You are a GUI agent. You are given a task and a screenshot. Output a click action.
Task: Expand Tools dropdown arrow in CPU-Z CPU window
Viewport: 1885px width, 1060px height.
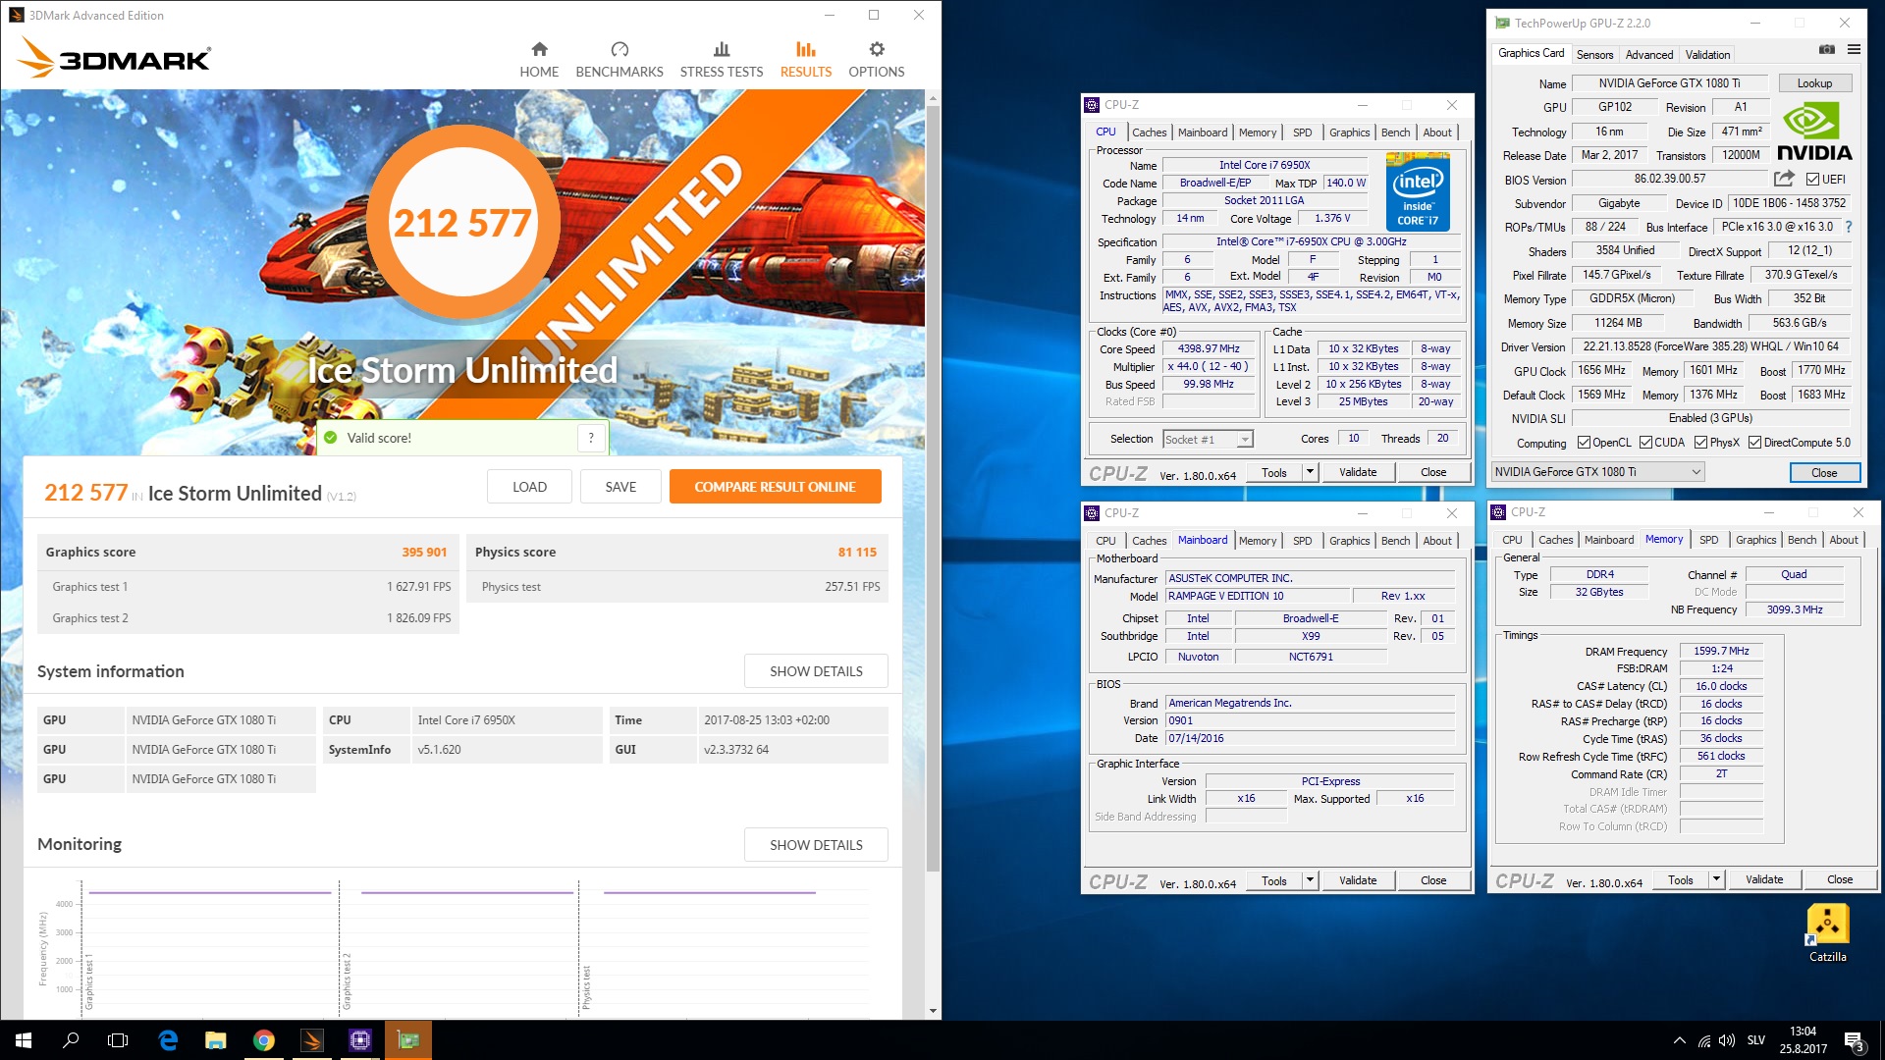pyautogui.click(x=1309, y=472)
